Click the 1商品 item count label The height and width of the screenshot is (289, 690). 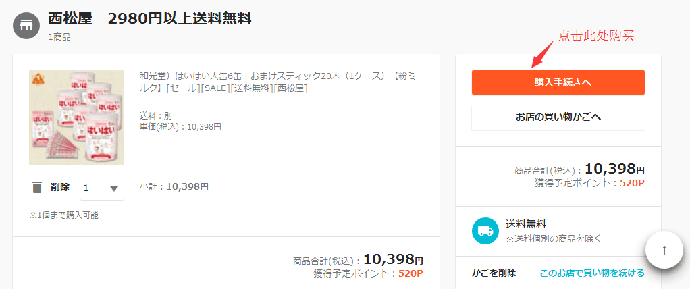point(59,37)
